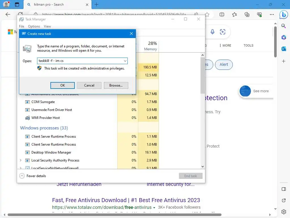290x218 pixels.
Task: Open the Options menu in Task Manager
Action: coord(34,26)
